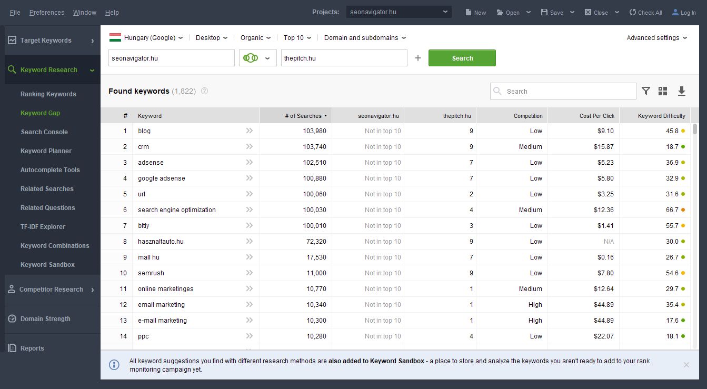Open the filter funnel icon
The width and height of the screenshot is (707, 389).
[646, 91]
